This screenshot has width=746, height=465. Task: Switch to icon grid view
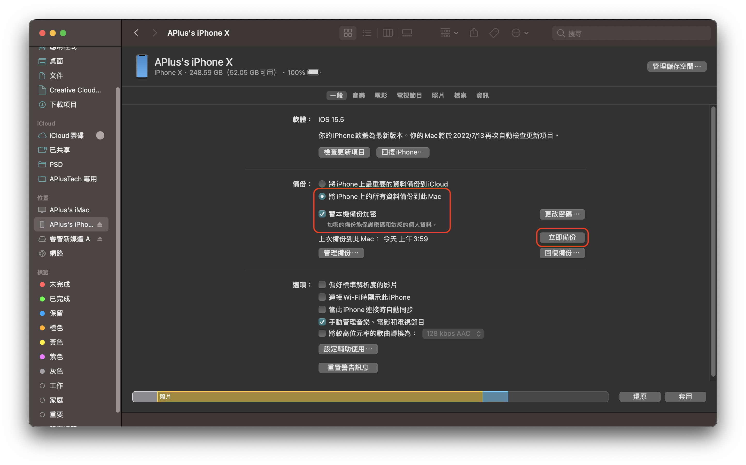[348, 33]
